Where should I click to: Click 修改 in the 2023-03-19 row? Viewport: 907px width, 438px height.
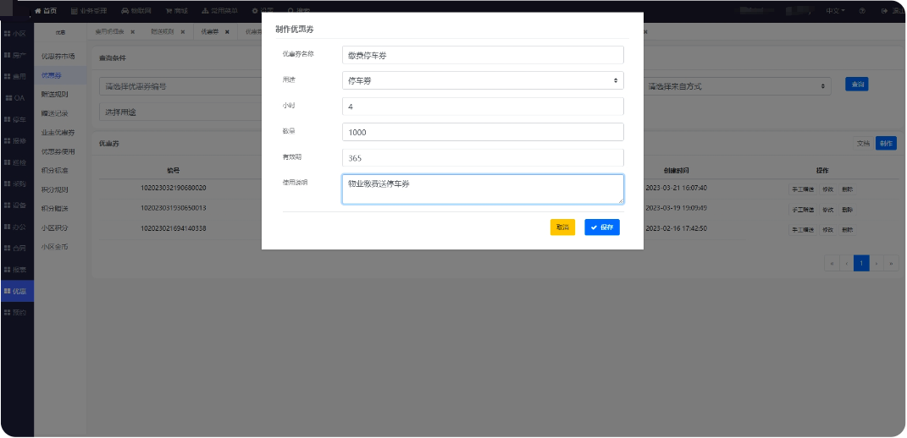827,210
